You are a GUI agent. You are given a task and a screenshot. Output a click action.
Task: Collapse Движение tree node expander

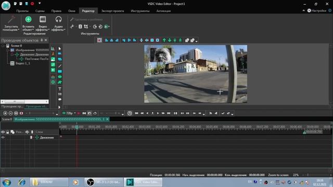(12, 55)
